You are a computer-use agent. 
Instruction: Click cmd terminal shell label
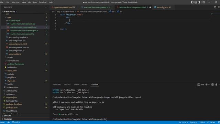coord(201,85)
